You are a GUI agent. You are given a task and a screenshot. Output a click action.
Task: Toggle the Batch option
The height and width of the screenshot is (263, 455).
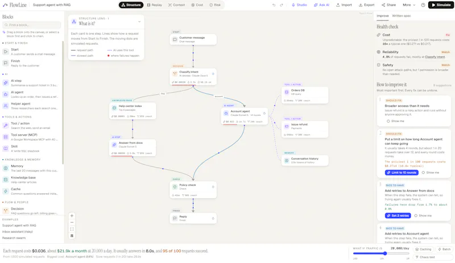[444, 249]
